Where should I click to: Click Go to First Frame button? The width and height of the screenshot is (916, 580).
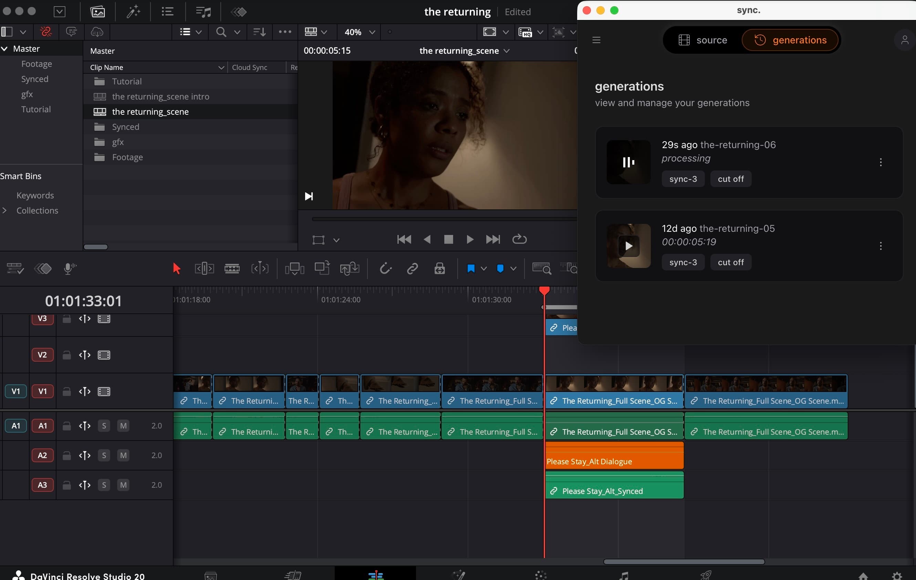point(404,239)
